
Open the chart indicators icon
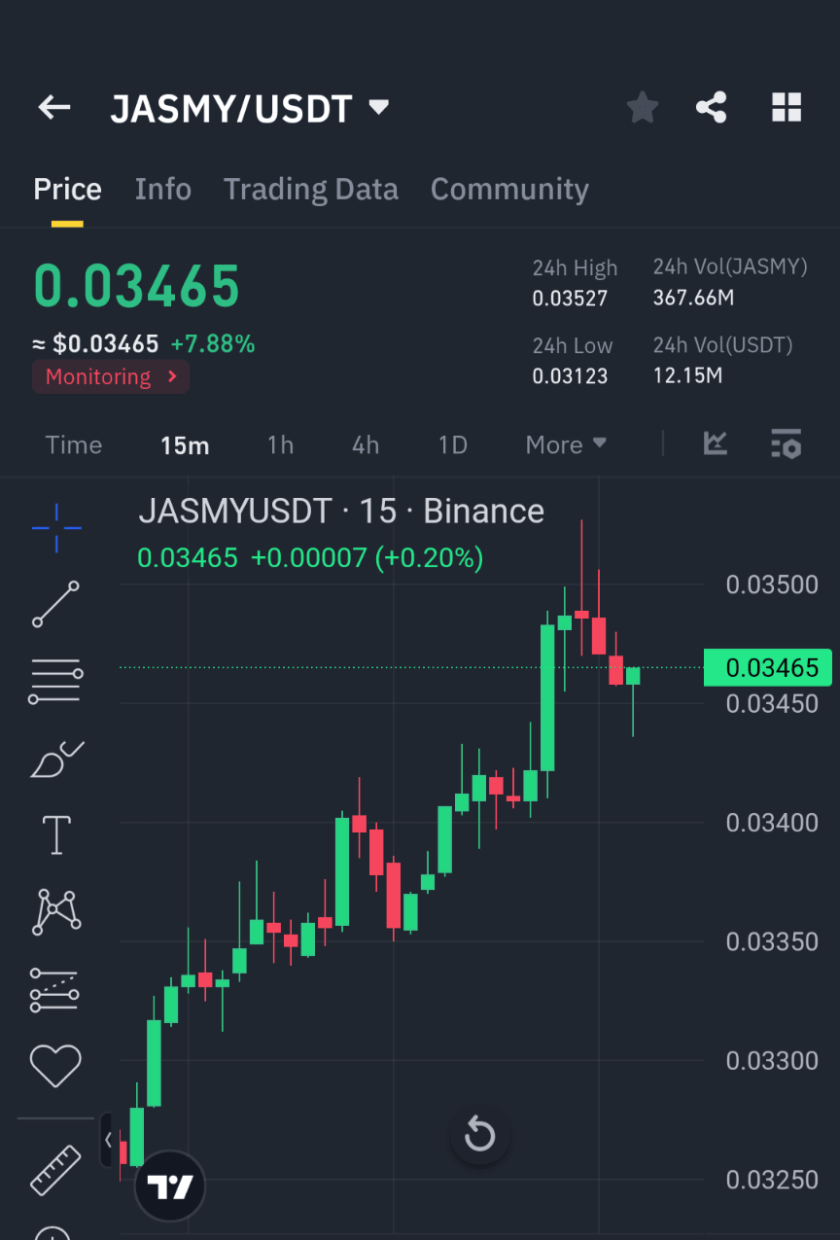coord(716,443)
